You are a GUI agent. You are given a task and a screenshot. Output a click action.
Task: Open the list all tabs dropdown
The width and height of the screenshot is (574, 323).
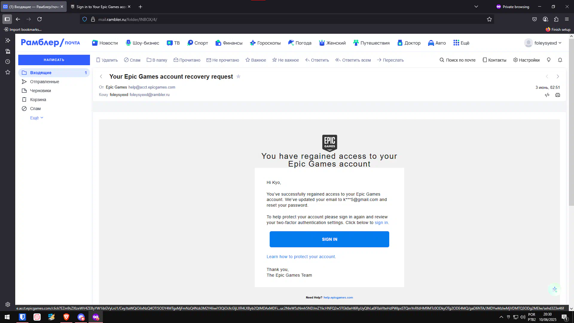476,7
